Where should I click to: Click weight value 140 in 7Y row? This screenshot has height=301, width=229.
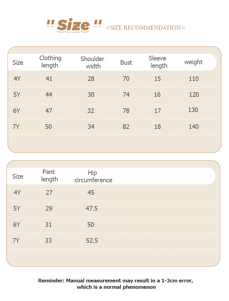click(x=194, y=126)
